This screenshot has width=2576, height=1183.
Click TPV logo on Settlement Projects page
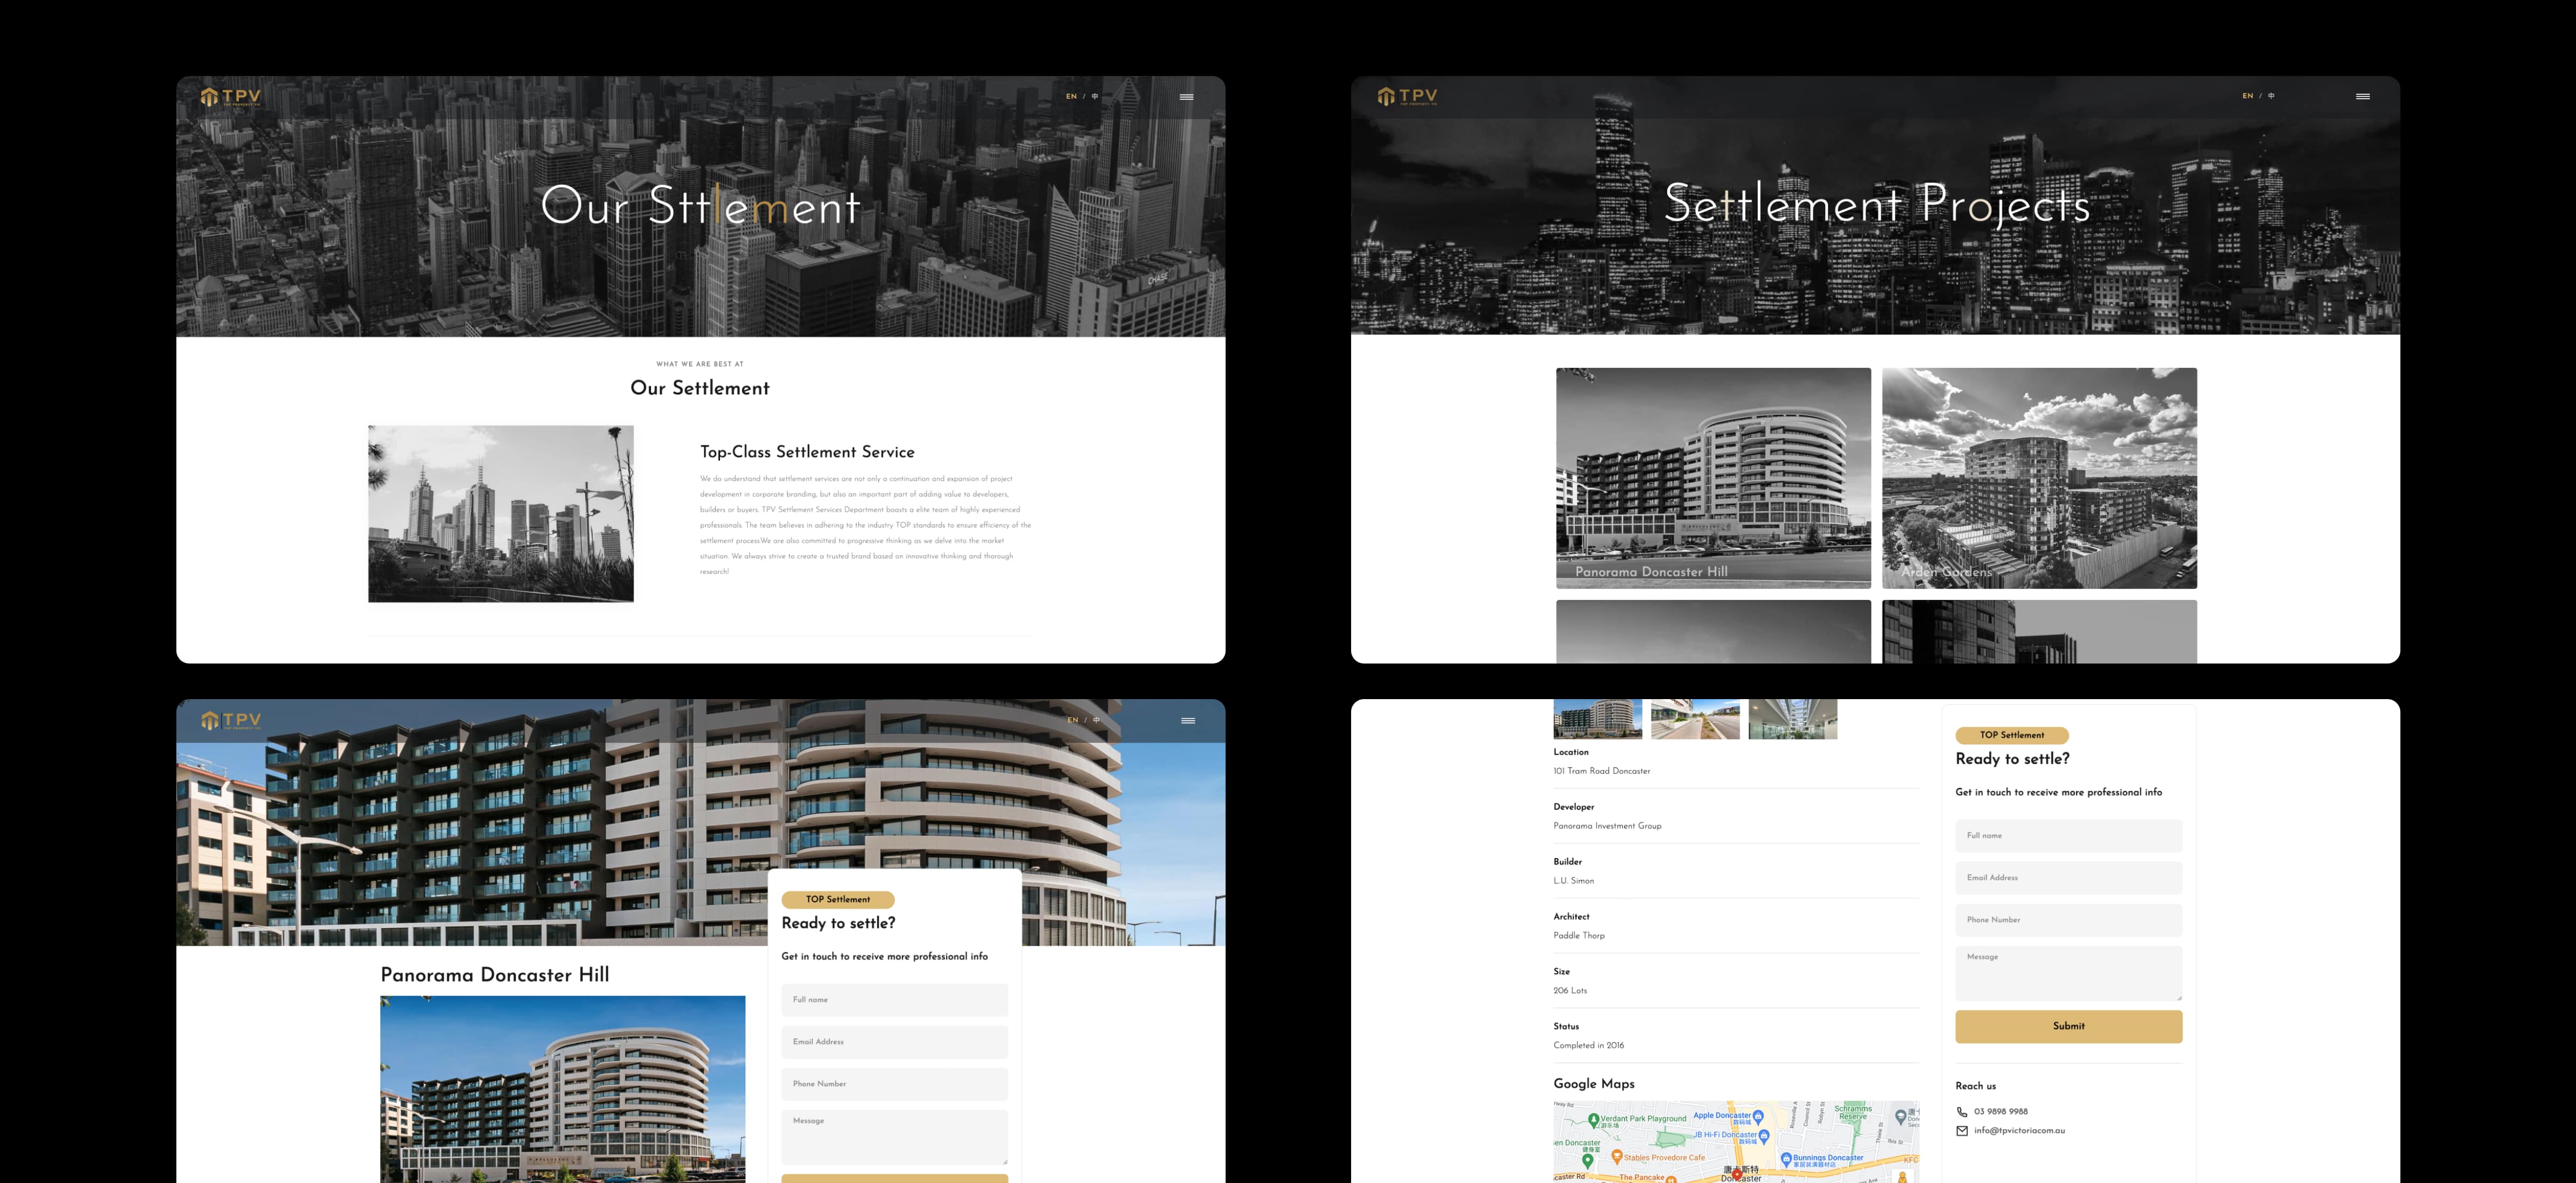(1407, 96)
